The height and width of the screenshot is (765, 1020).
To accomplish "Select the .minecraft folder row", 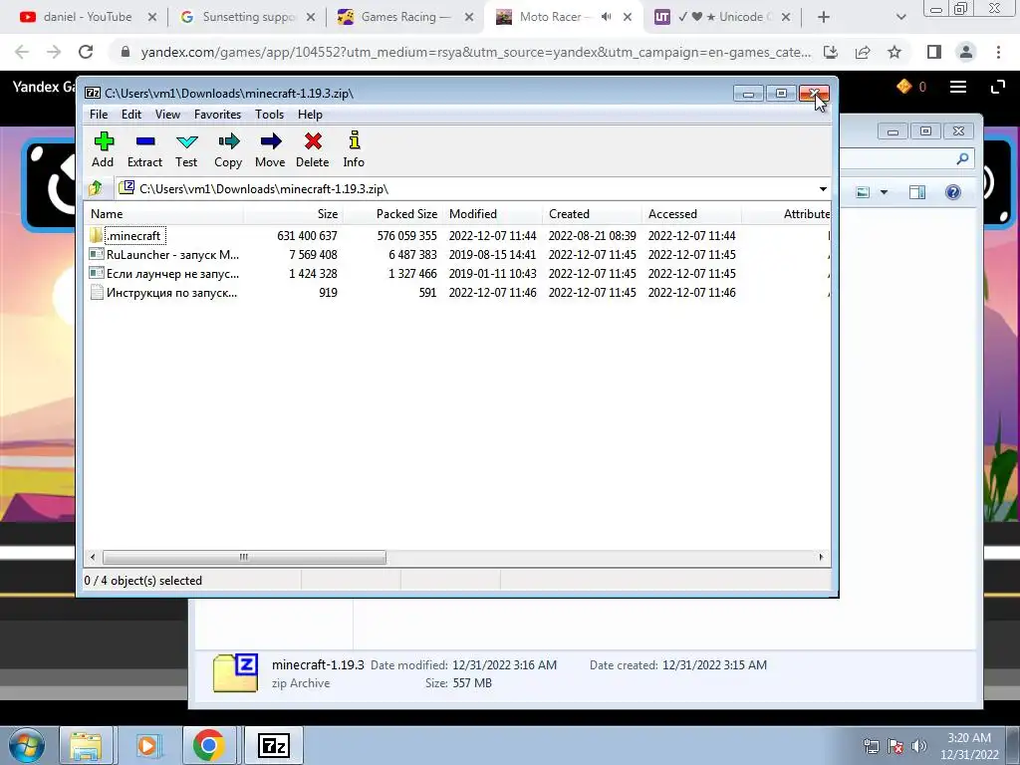I will click(456, 235).
